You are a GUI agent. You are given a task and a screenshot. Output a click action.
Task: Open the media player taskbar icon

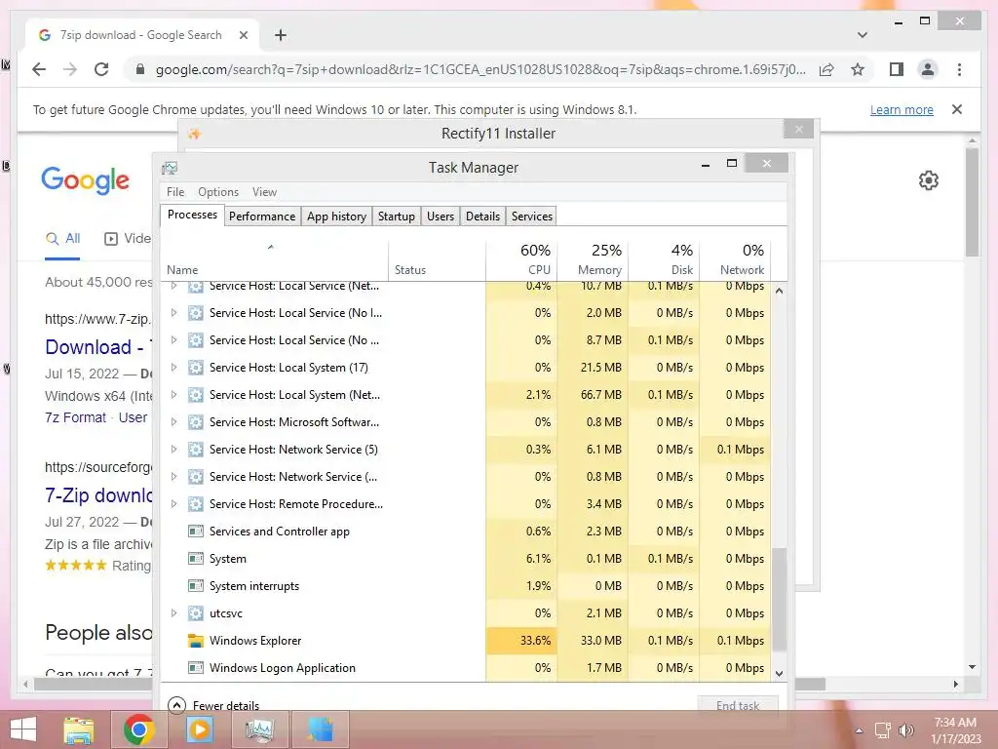[199, 729]
